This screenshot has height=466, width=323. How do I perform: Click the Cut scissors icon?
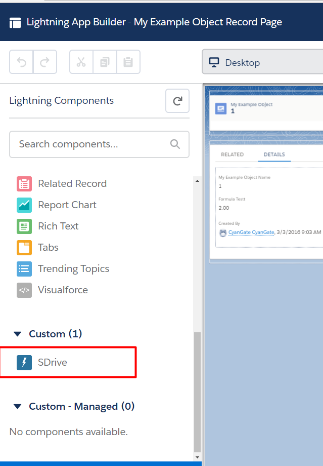click(x=81, y=62)
